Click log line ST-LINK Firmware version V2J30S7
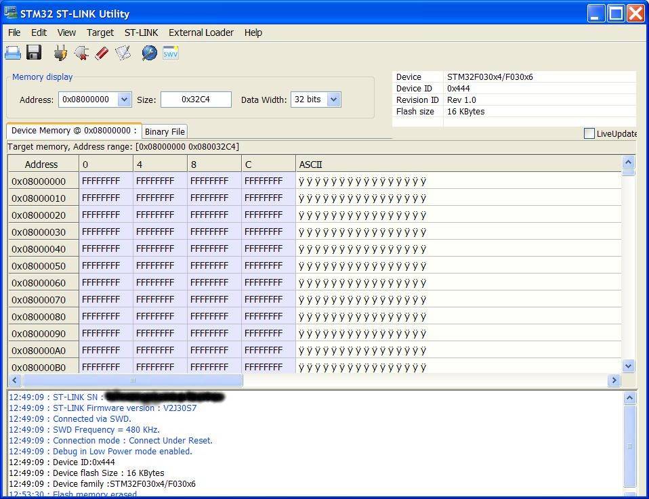649x499 pixels. [103, 408]
